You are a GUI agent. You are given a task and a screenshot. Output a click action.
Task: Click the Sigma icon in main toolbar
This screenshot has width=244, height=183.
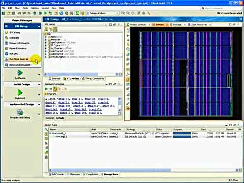pyautogui.click(x=77, y=13)
